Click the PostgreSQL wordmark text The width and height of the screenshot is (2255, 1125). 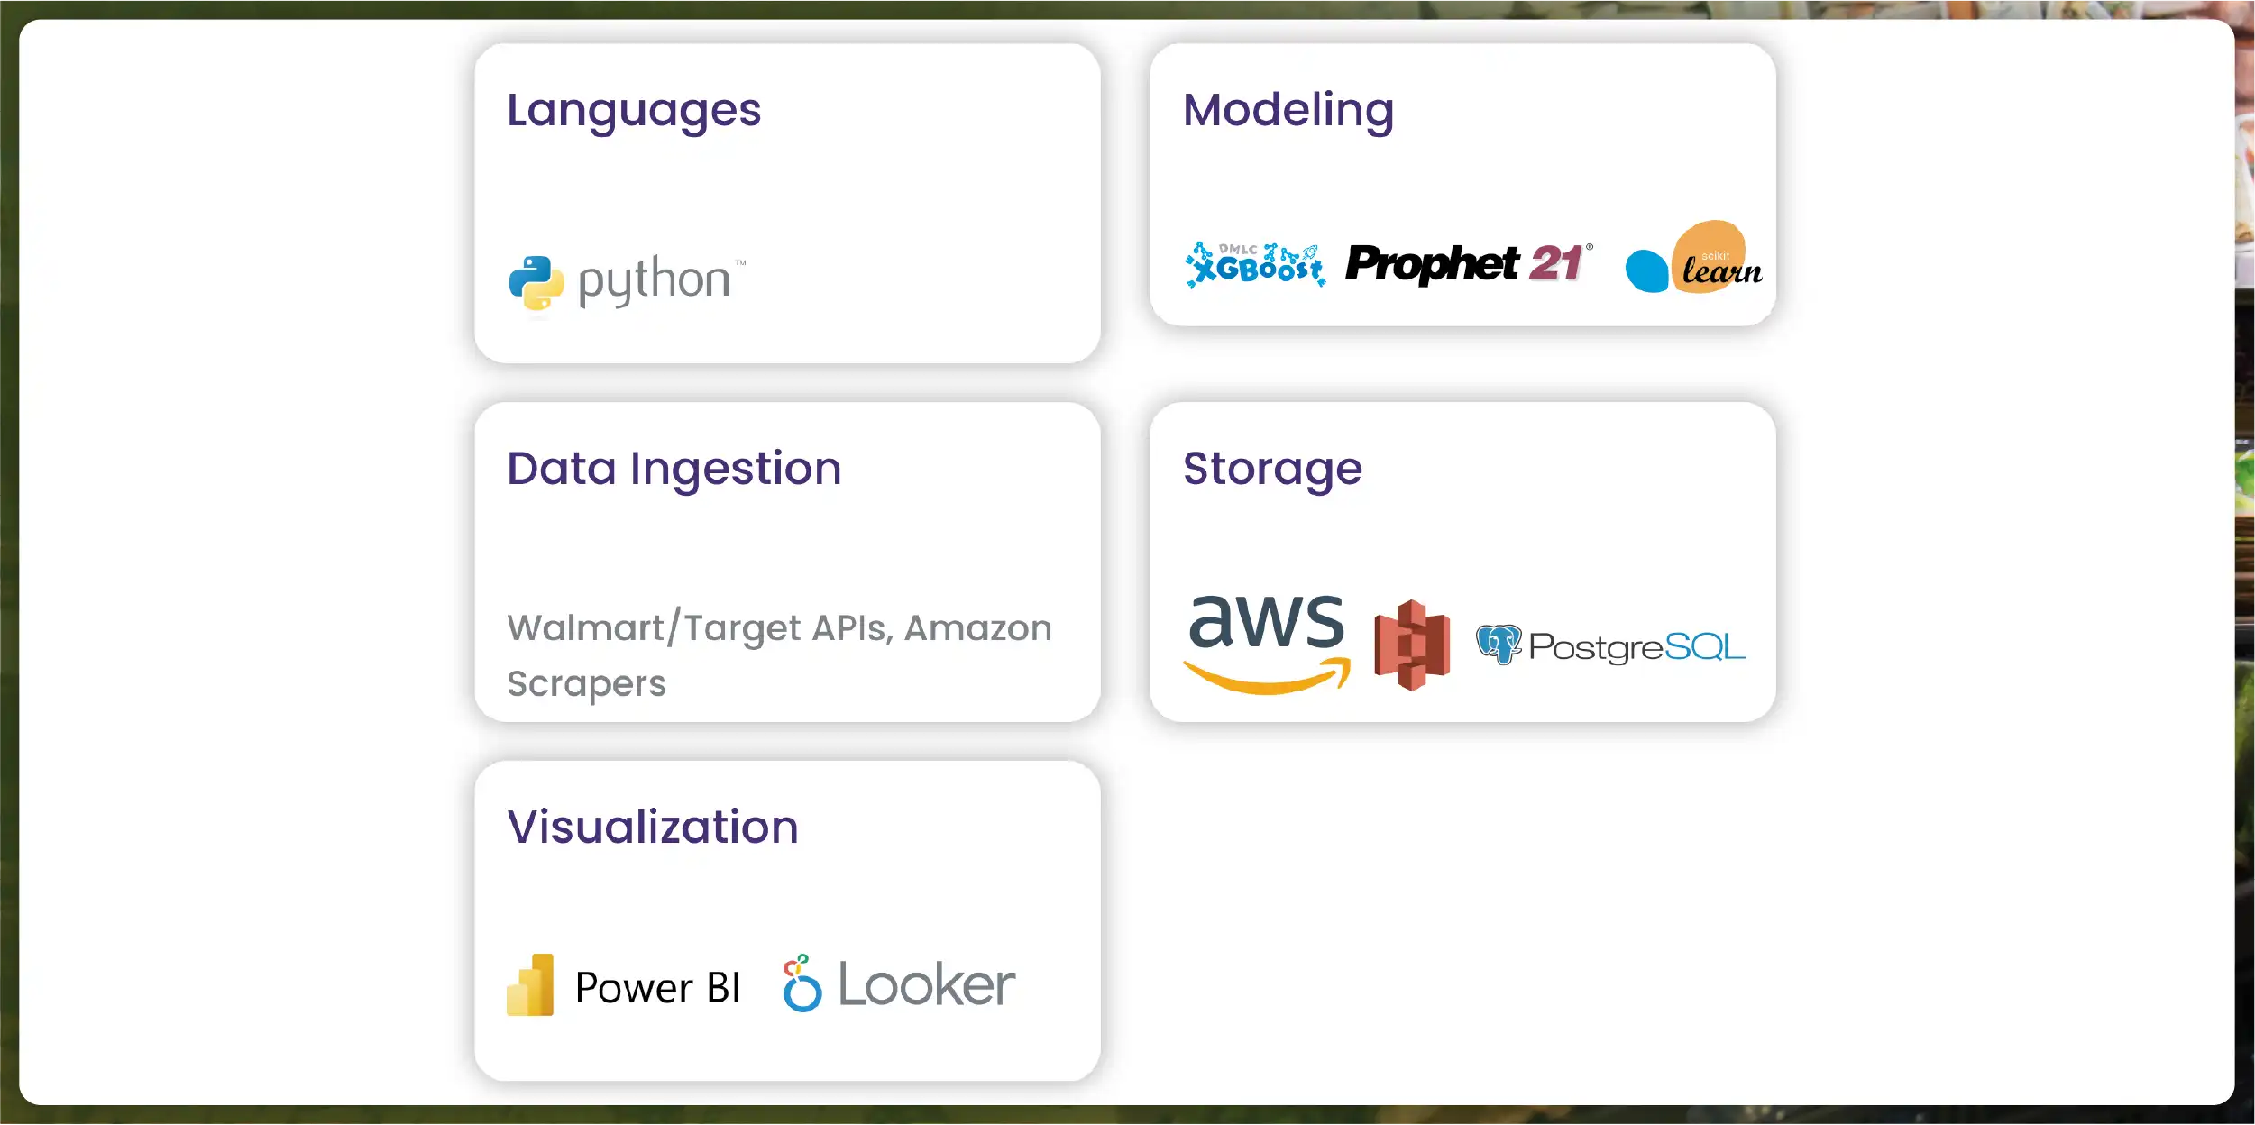[x=1636, y=646]
